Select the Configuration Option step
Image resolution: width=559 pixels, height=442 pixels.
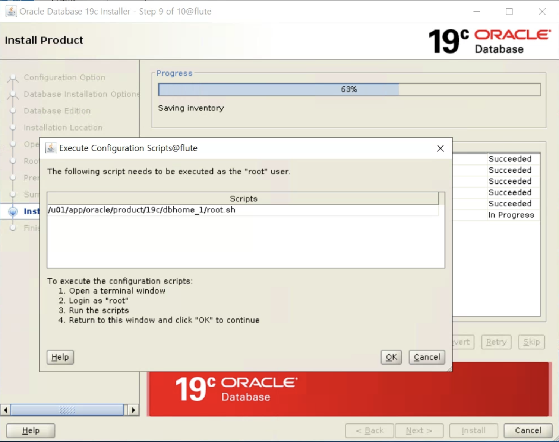point(64,77)
